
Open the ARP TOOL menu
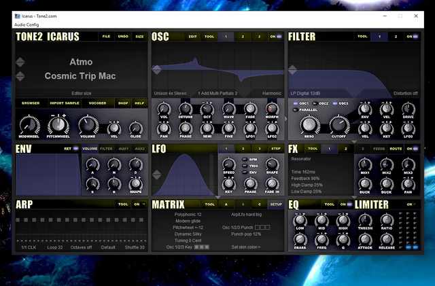click(x=123, y=204)
